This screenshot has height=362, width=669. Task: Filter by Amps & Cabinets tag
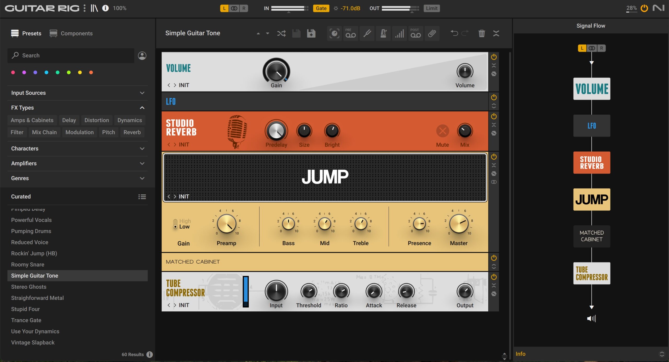[32, 120]
